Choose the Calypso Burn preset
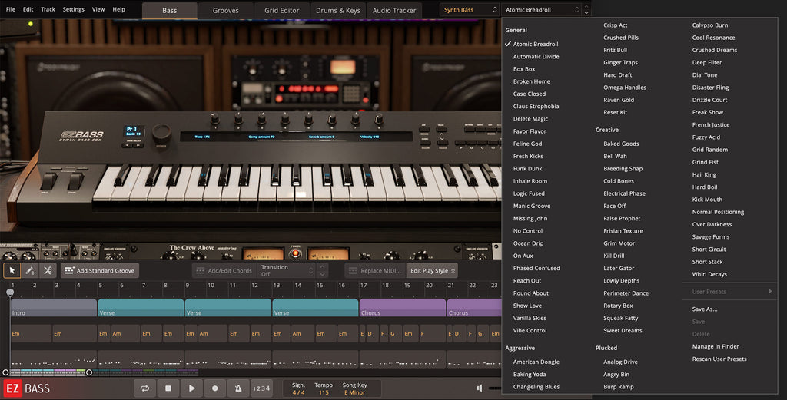 (710, 25)
